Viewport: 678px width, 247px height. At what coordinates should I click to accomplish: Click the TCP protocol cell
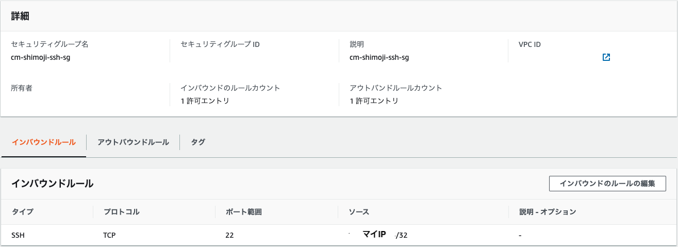pyautogui.click(x=109, y=235)
